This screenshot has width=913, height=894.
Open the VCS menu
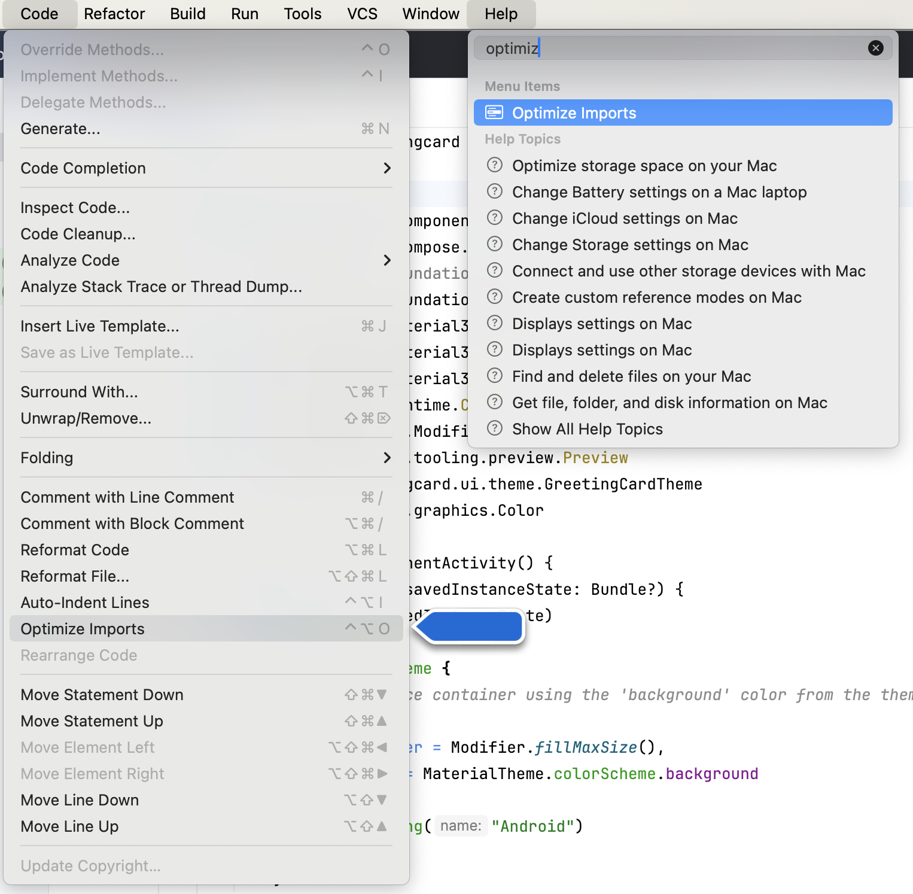click(362, 14)
